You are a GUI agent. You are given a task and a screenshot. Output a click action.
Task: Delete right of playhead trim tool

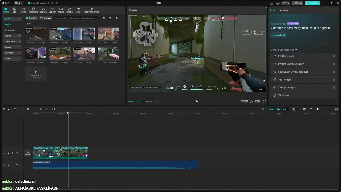(x=41, y=109)
